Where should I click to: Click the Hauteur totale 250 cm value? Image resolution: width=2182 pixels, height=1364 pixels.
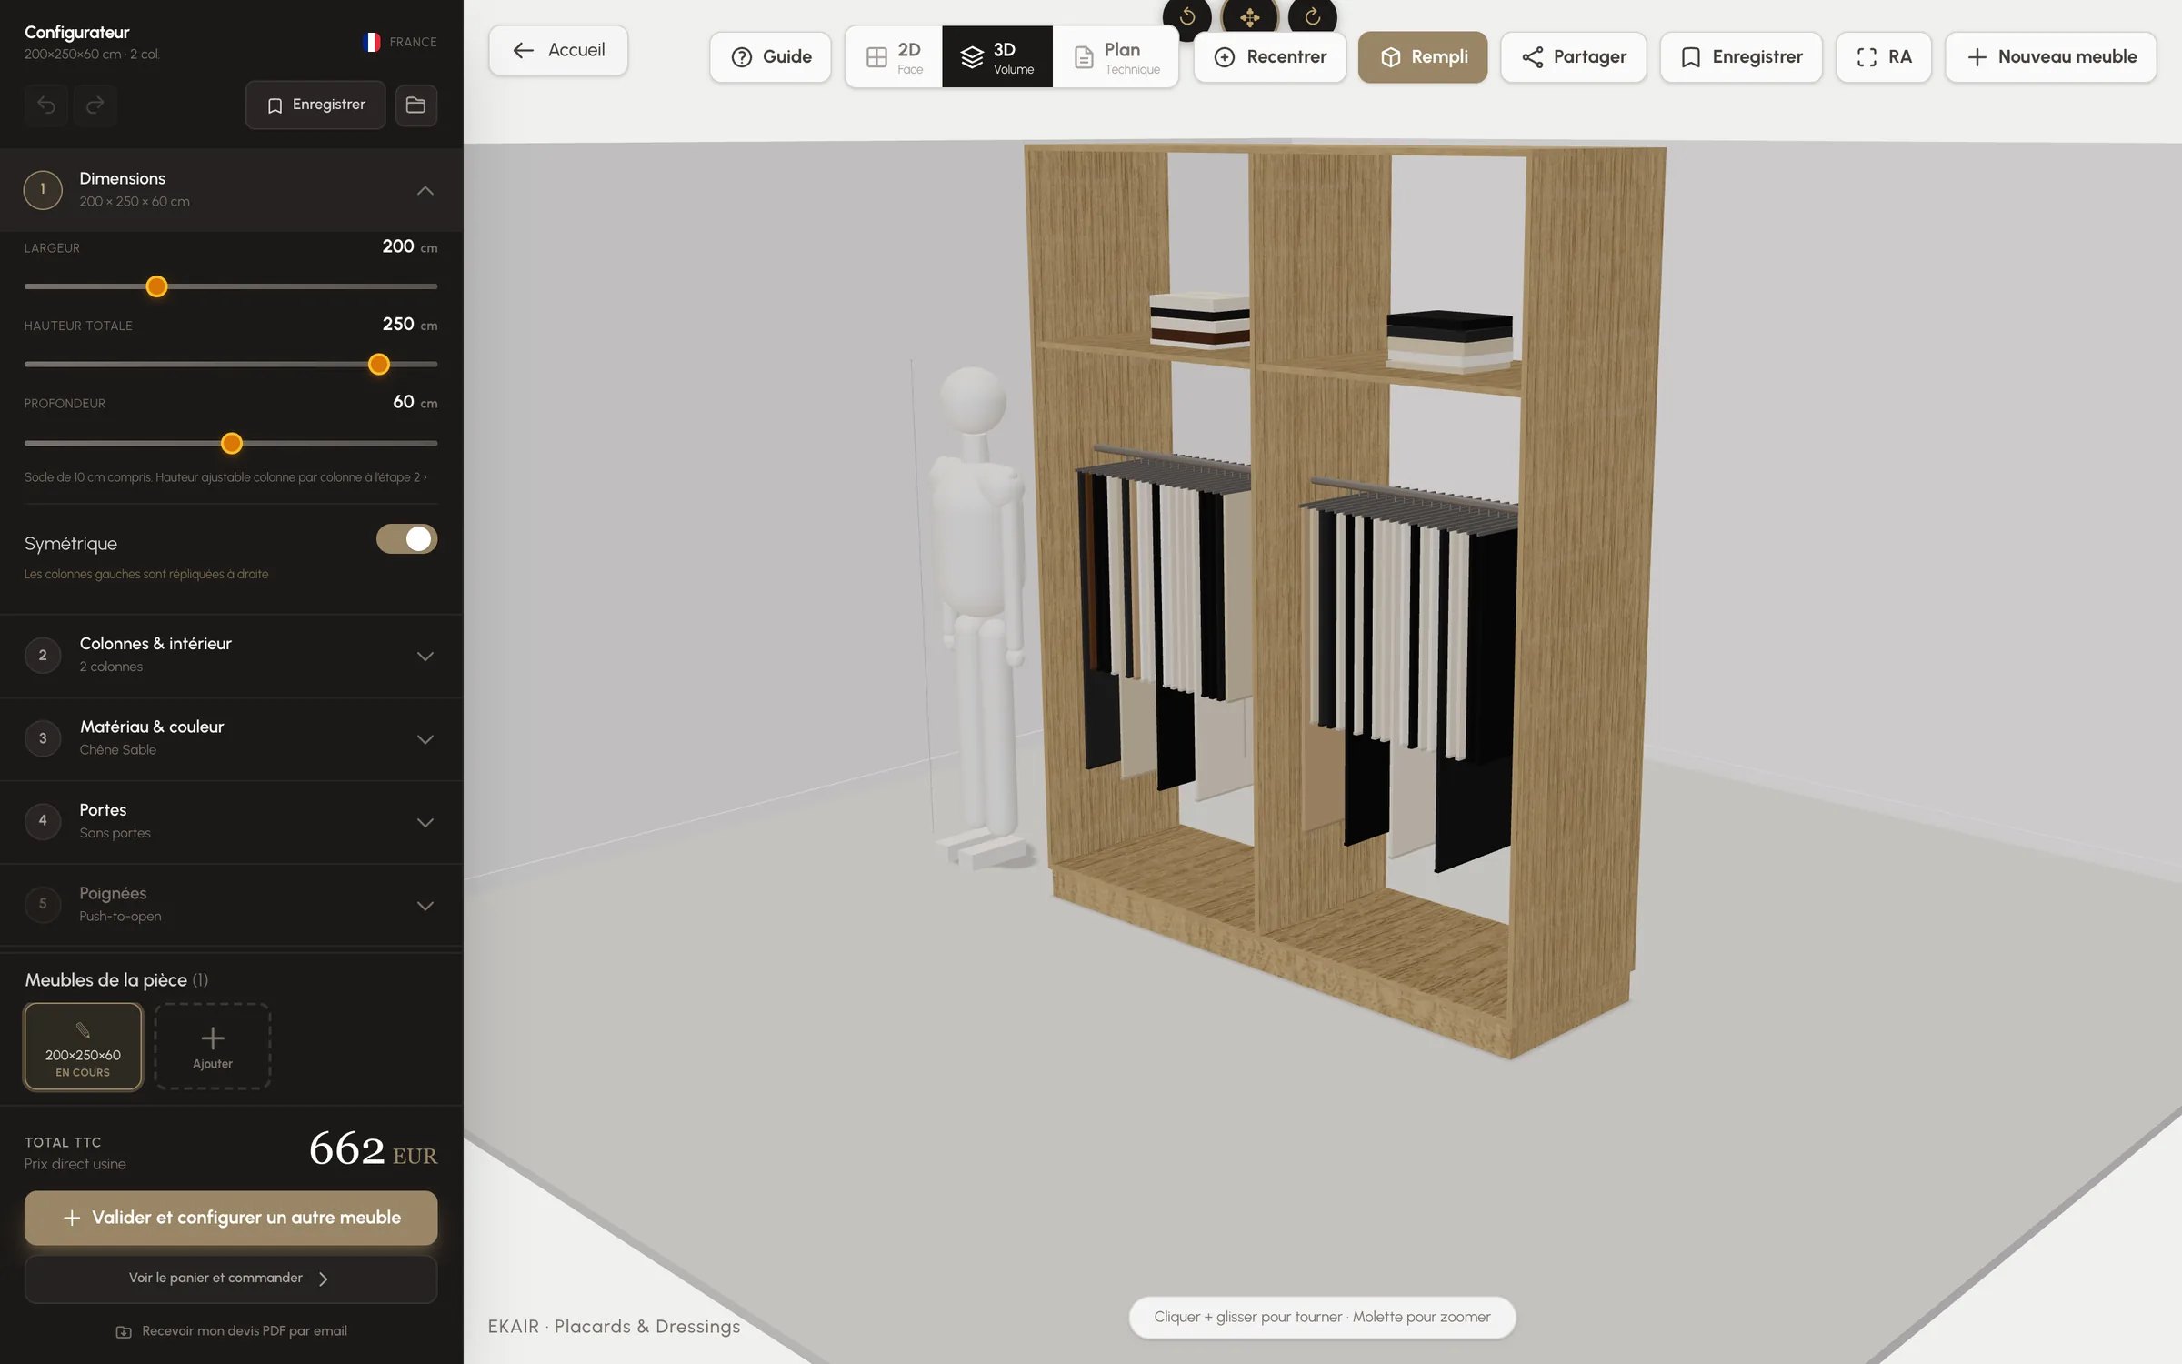click(x=409, y=325)
